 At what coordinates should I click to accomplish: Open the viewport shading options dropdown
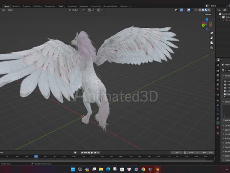coord(212,10)
